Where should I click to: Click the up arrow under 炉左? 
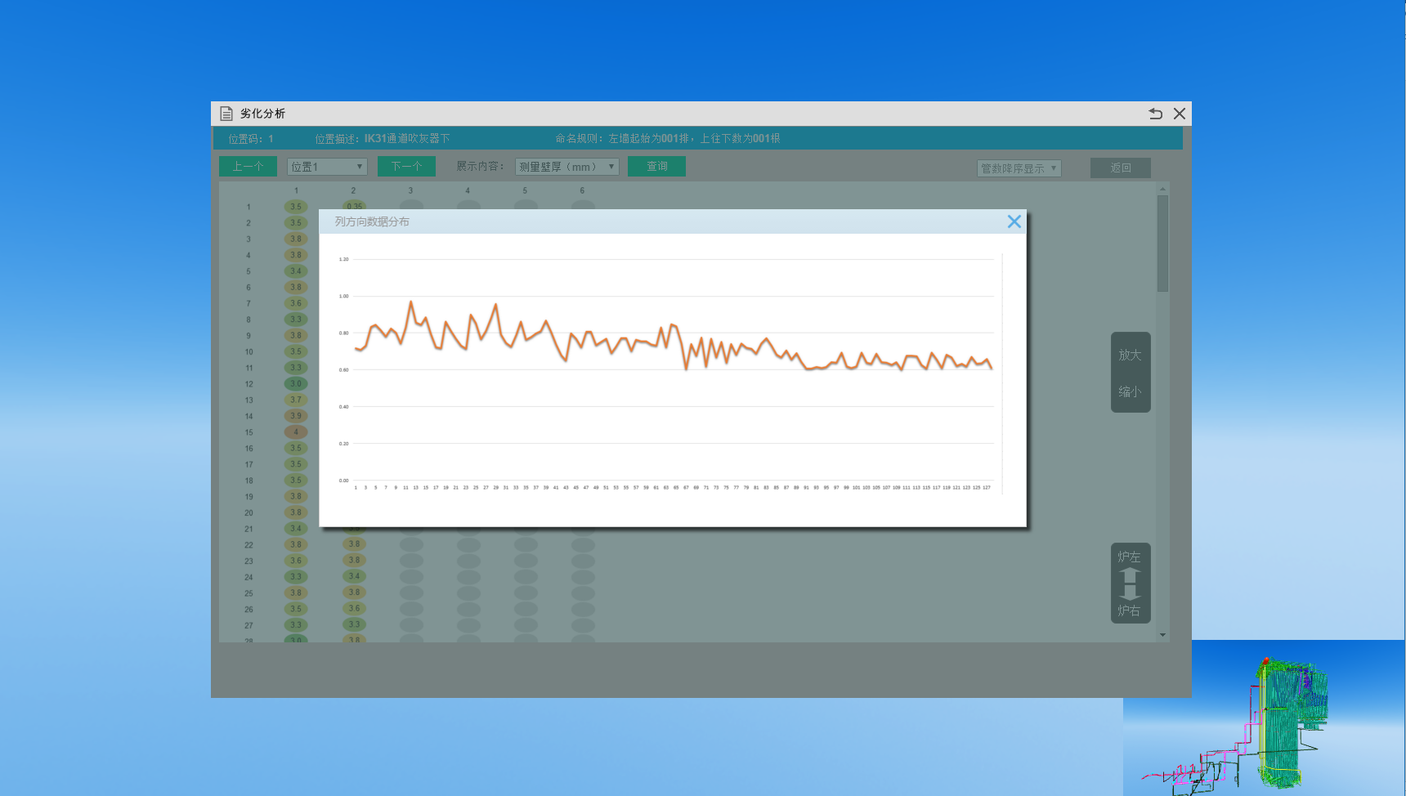[1130, 575]
